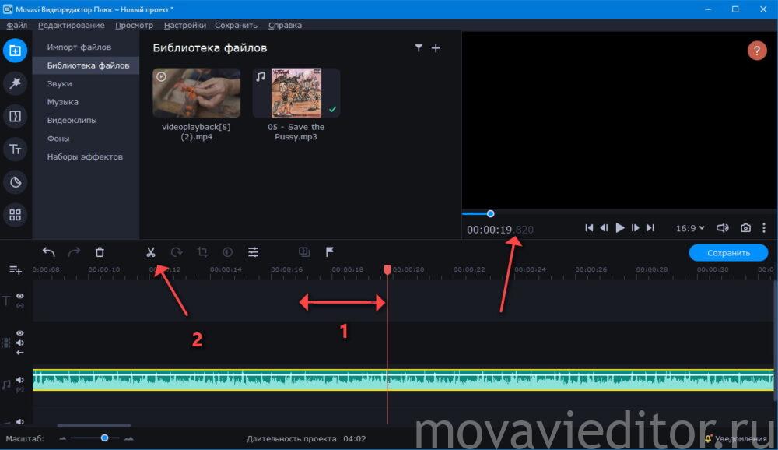Mute the bottom partially visible track
Screen dimensions: 778x450
[20, 422]
